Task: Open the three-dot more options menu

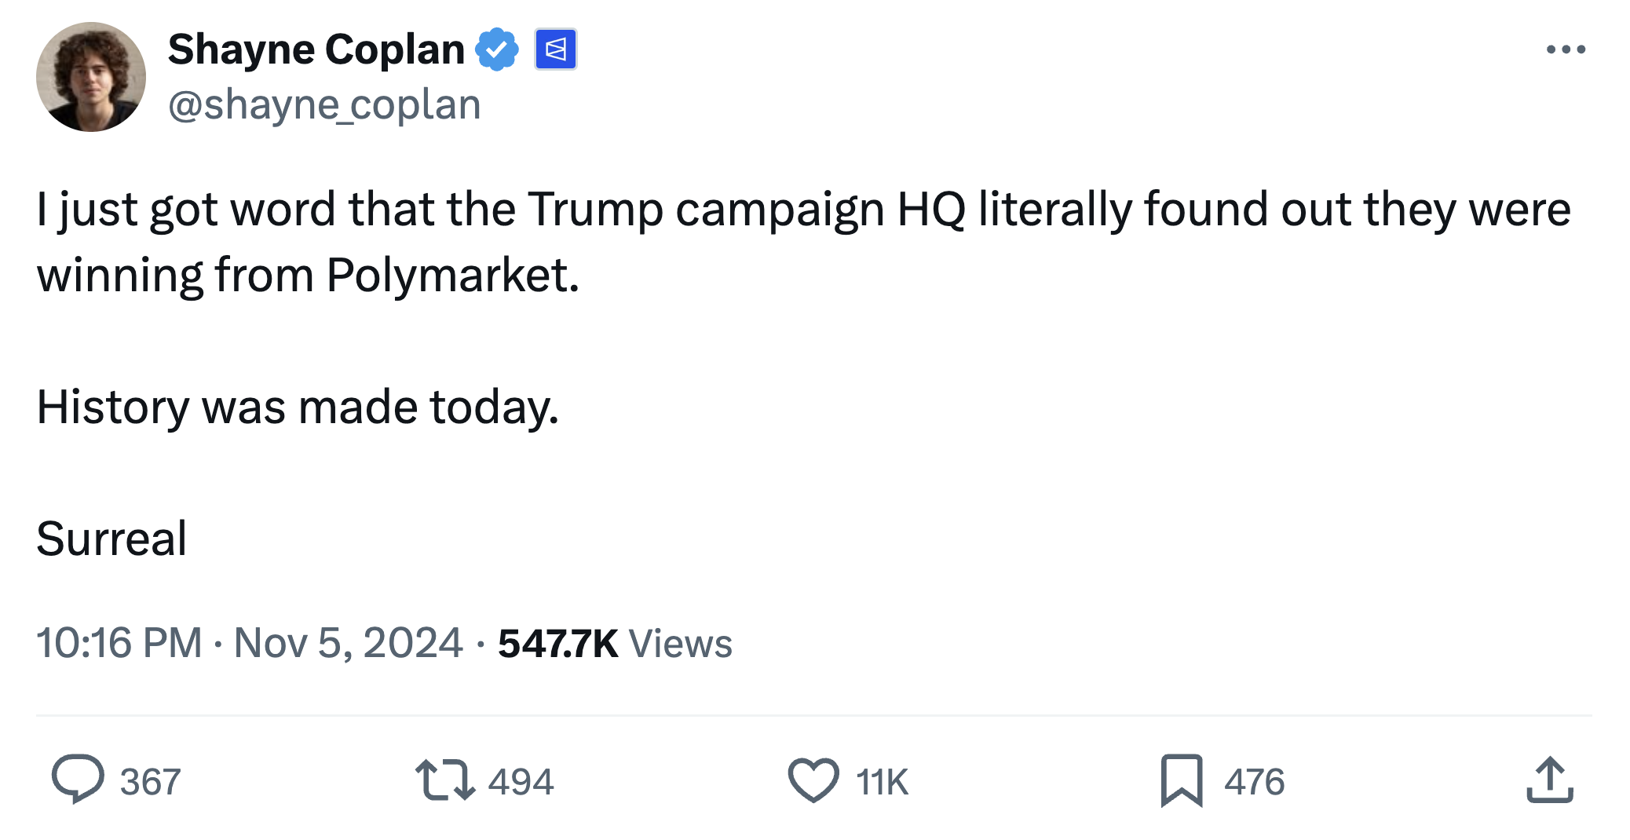Action: tap(1565, 49)
